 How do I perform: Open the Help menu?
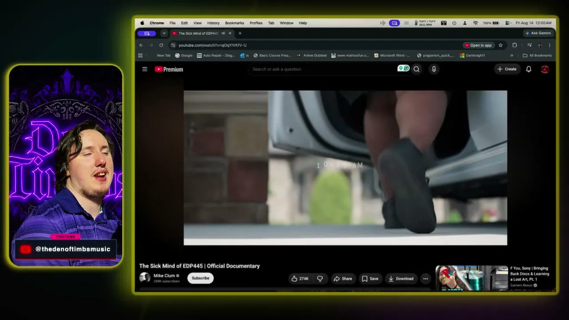303,23
